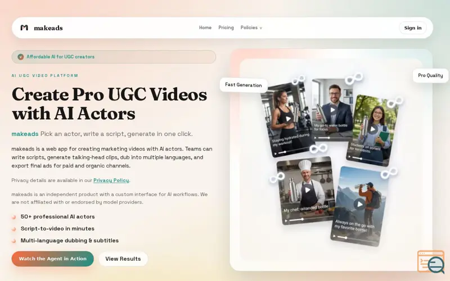
Task: Play the chef with bottle video
Action: (307, 189)
